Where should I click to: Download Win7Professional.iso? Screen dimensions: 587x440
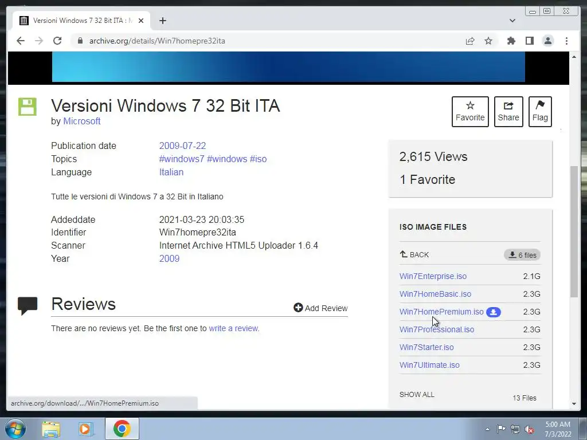[x=436, y=329]
